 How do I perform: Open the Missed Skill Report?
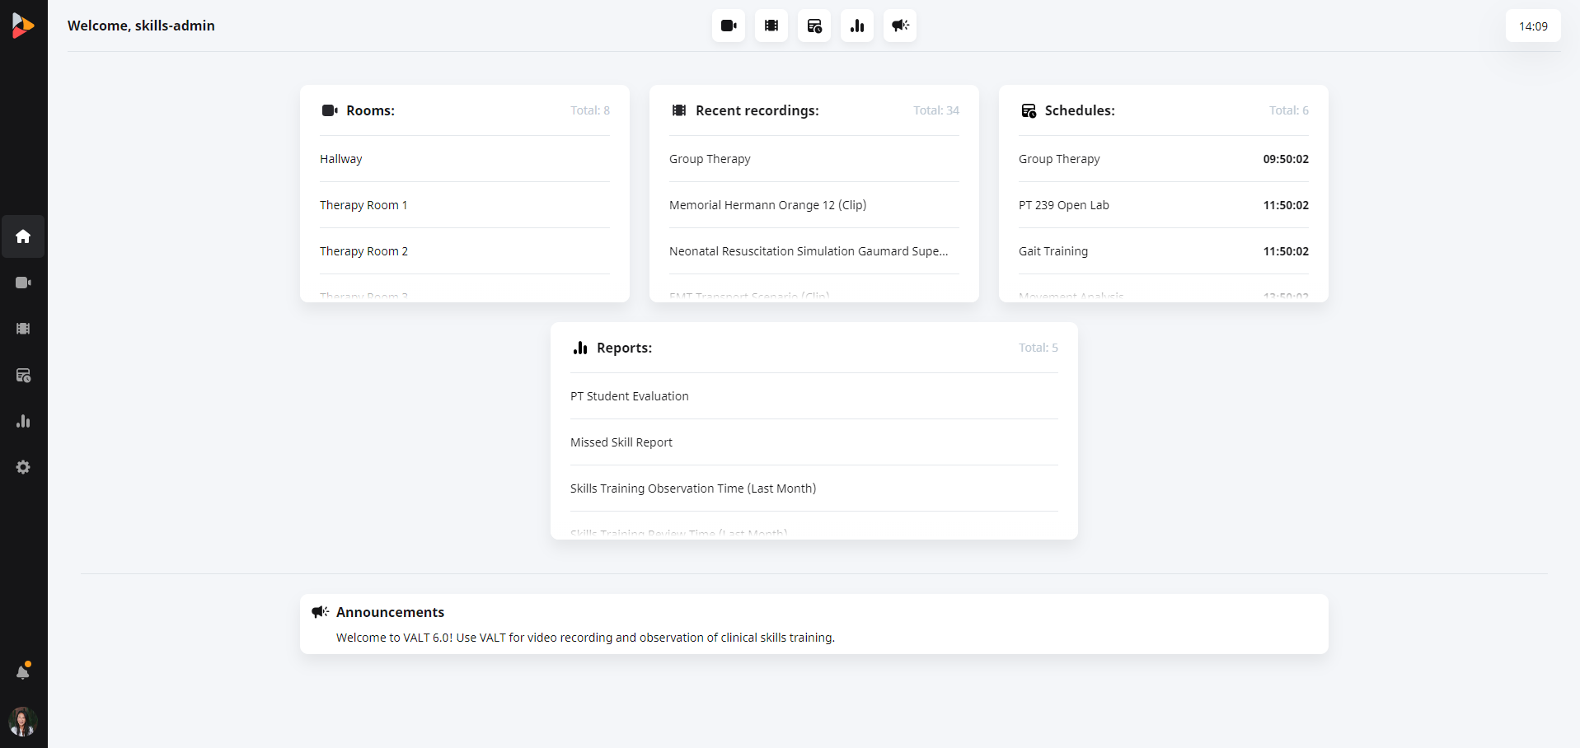[x=621, y=442]
